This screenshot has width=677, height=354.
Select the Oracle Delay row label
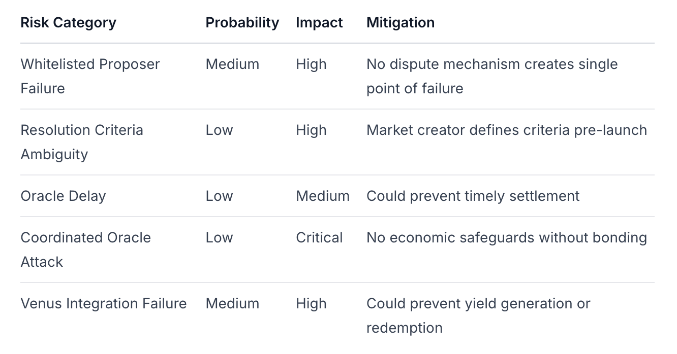(63, 196)
